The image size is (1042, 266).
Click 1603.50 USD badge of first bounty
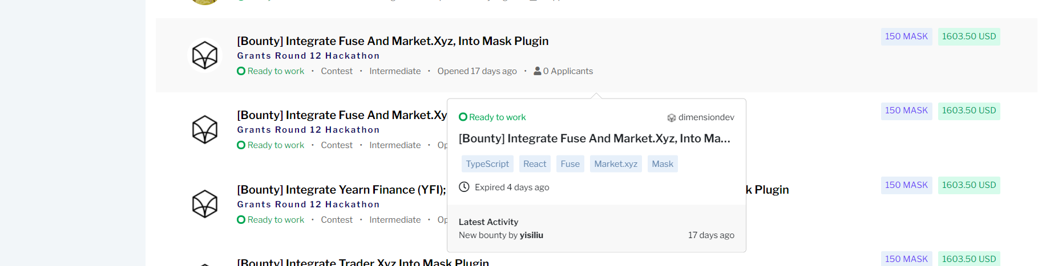coord(969,36)
